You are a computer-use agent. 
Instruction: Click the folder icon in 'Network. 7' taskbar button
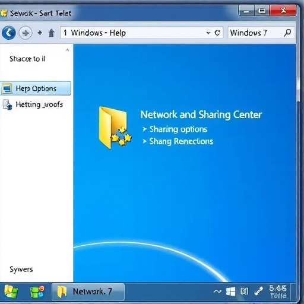(62, 292)
